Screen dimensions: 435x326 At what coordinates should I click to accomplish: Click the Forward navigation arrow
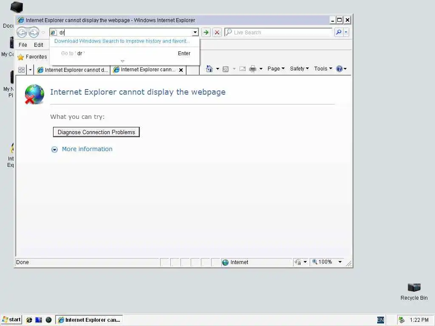(x=34, y=32)
